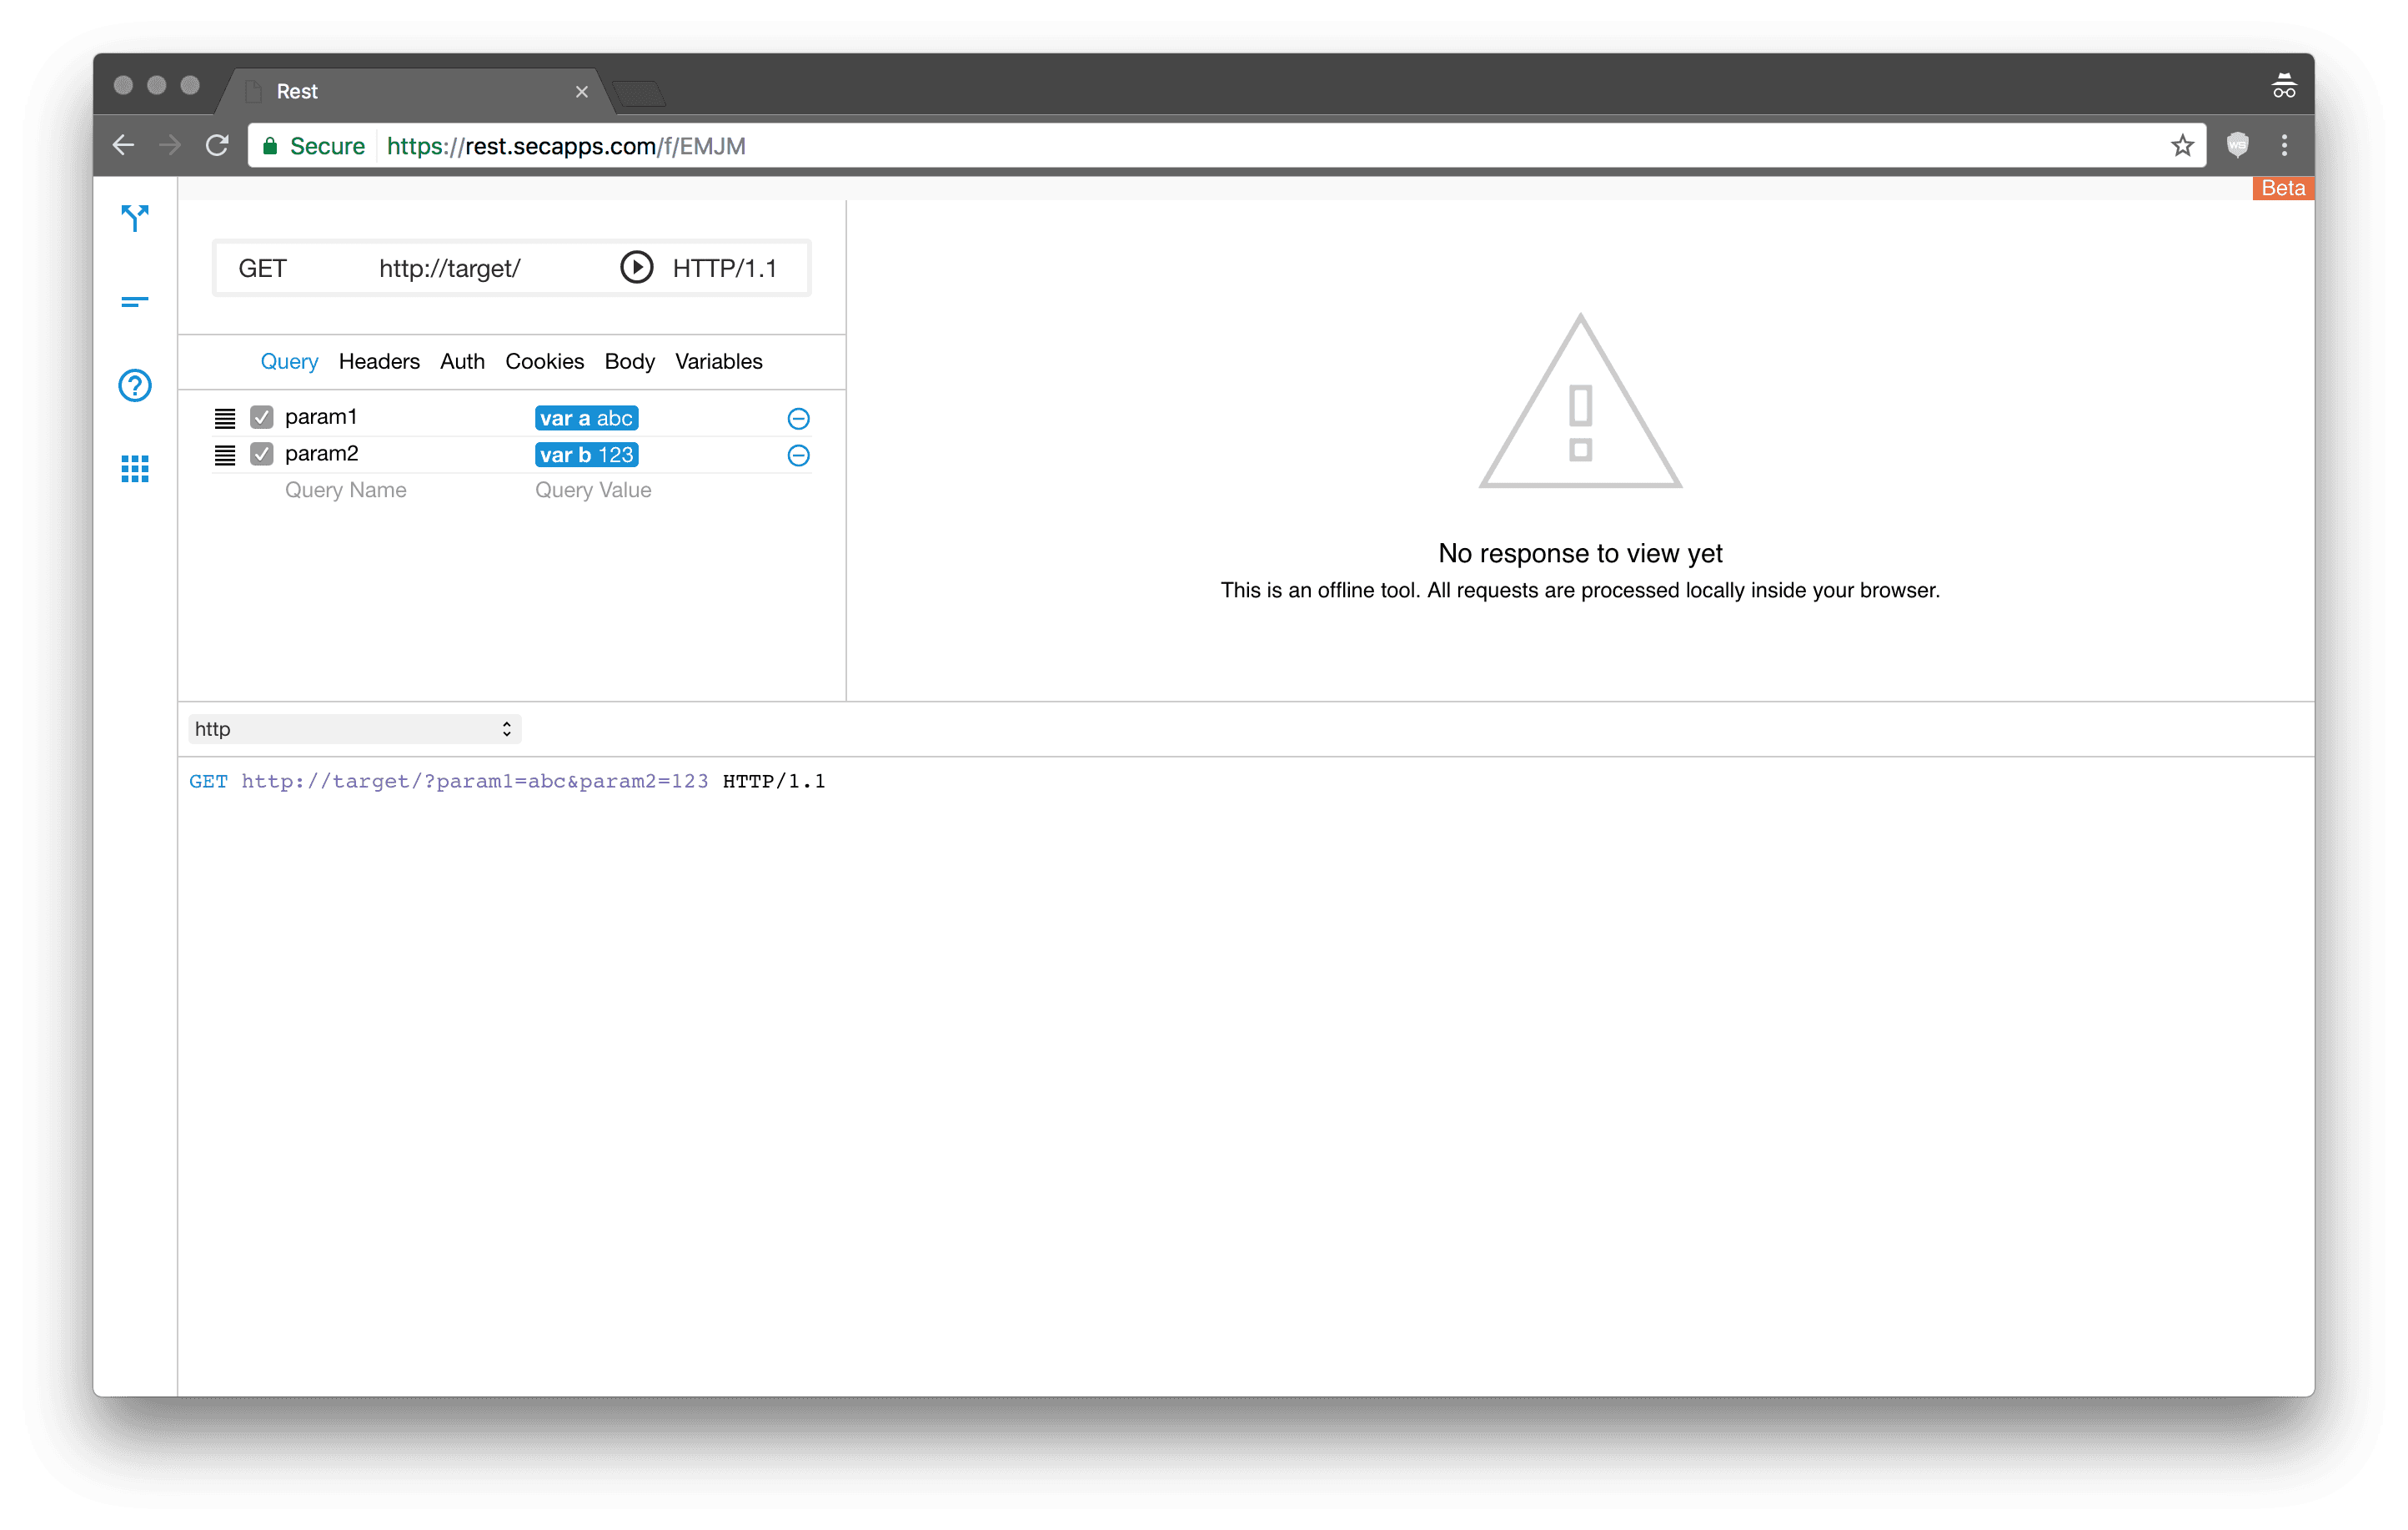
Task: Click the Beta badge
Action: point(2283,189)
